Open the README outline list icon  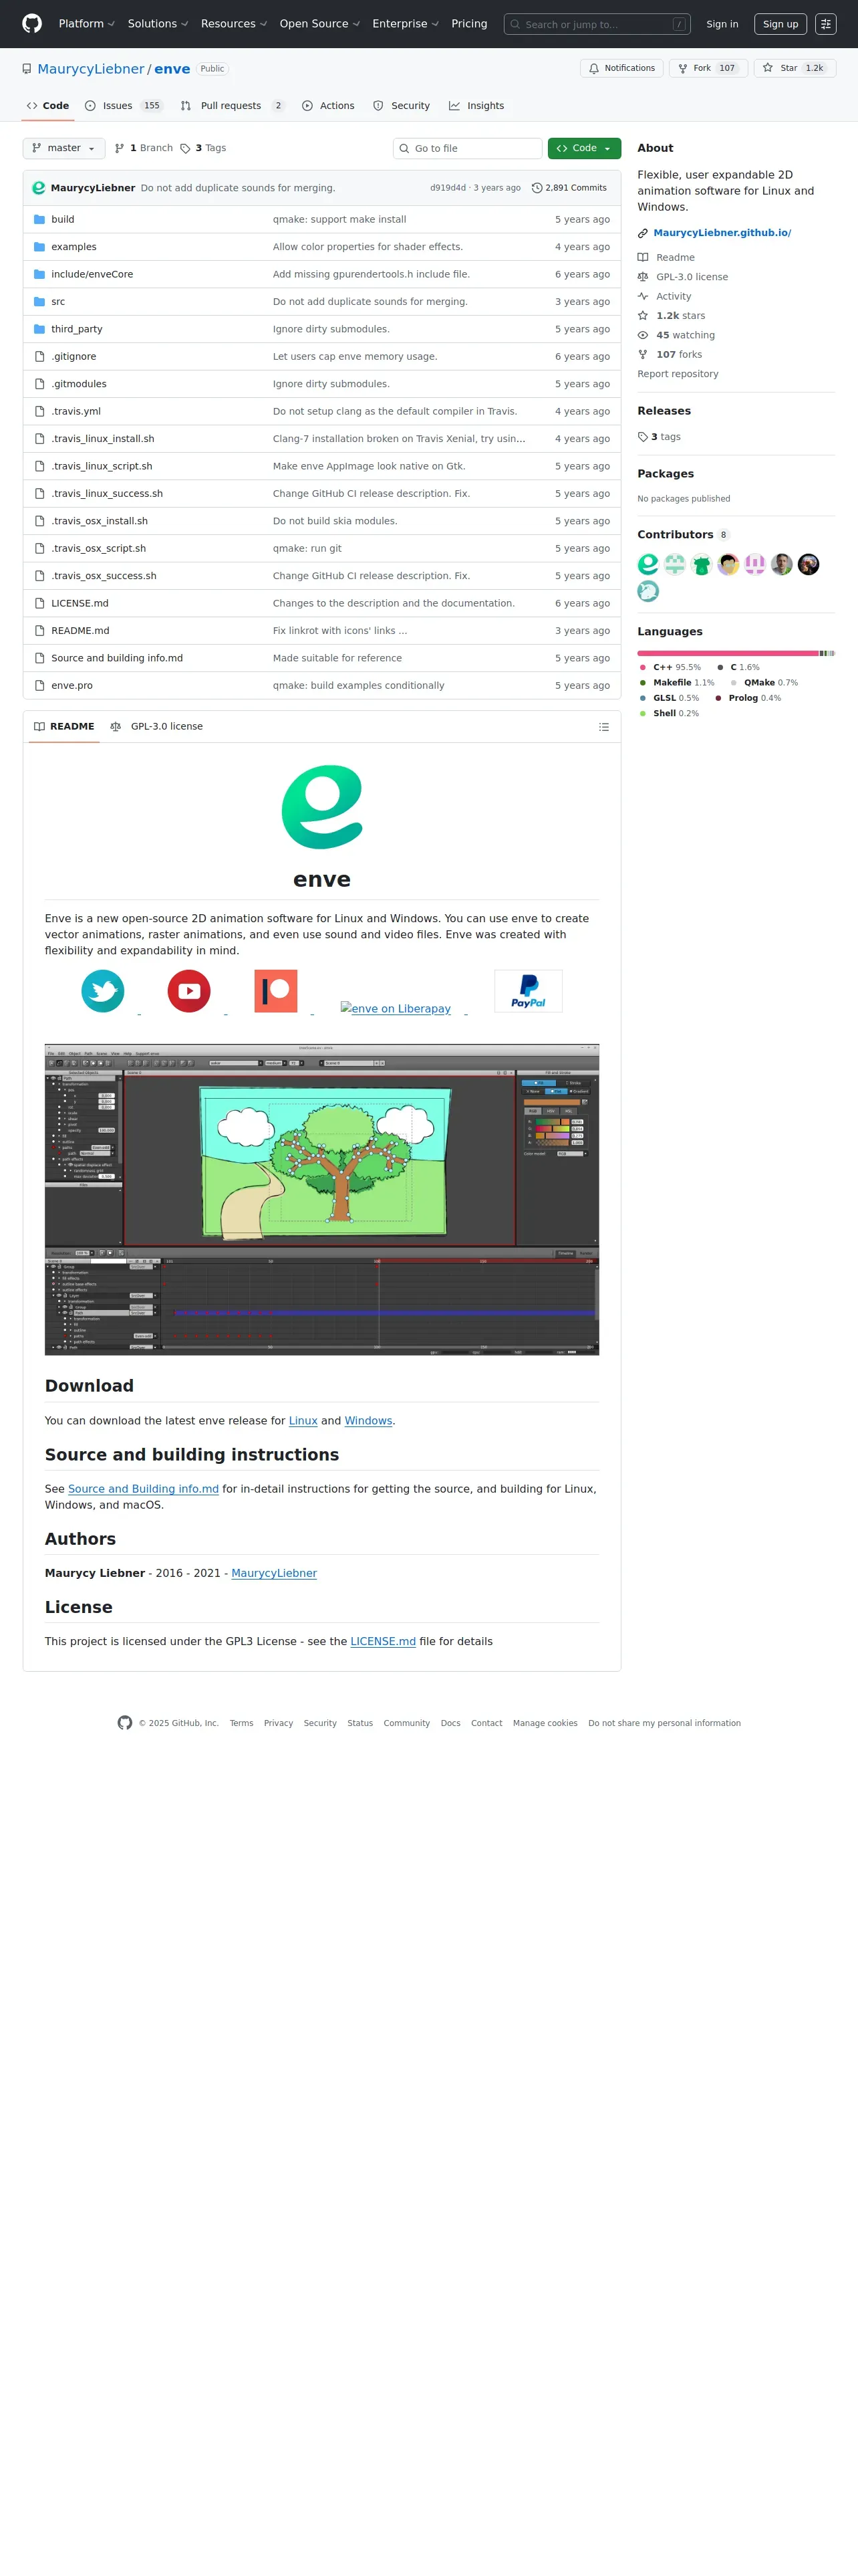(603, 727)
